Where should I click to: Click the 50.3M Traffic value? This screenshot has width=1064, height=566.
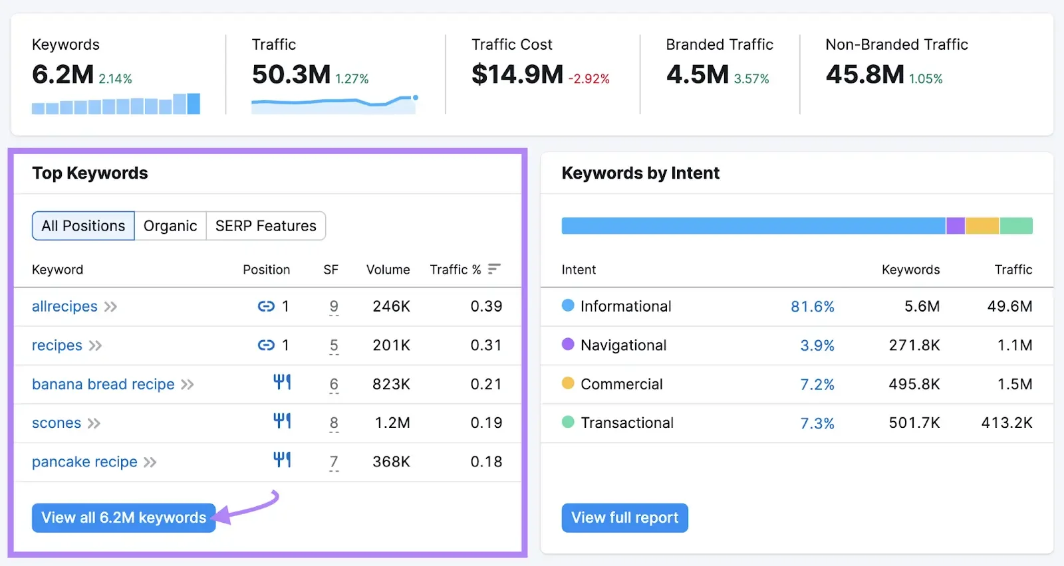(291, 74)
